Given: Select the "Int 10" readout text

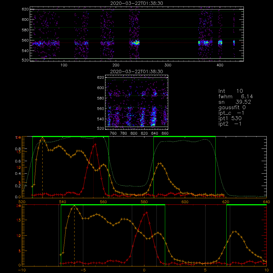Looking at the screenshot, I should tap(231, 91).
